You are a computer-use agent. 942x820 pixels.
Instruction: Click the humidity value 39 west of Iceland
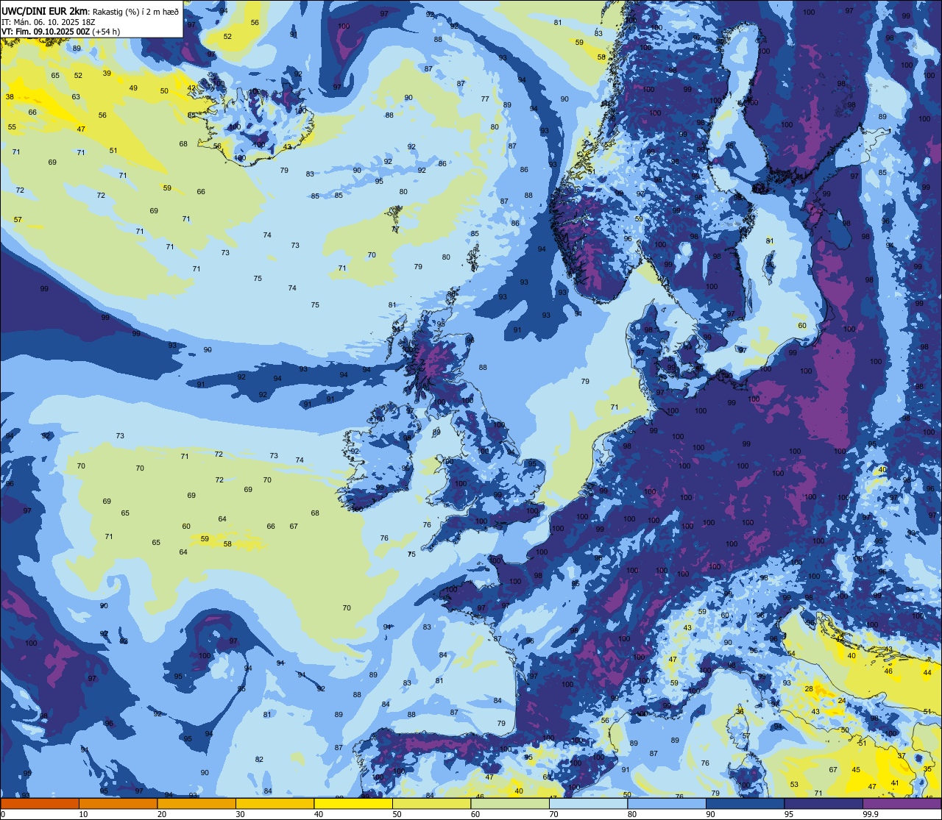click(107, 73)
